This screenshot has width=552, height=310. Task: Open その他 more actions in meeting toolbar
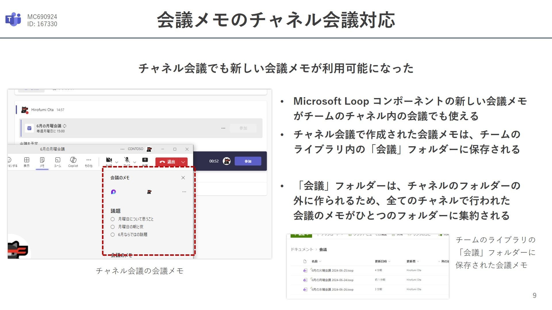pyautogui.click(x=89, y=160)
